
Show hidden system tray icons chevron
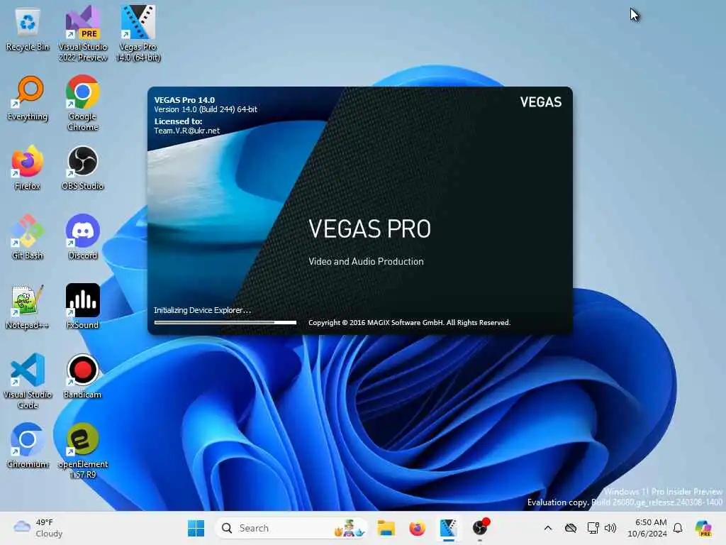click(548, 528)
